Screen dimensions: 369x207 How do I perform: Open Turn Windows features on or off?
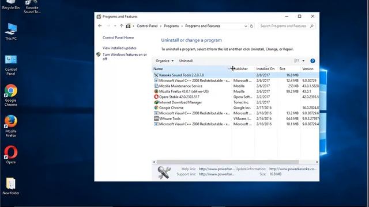(x=125, y=56)
